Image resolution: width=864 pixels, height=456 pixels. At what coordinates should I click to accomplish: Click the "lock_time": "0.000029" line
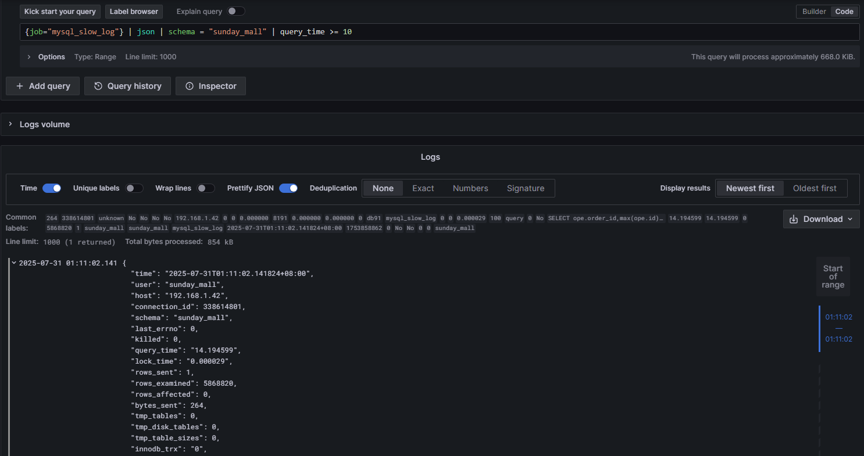coord(182,361)
